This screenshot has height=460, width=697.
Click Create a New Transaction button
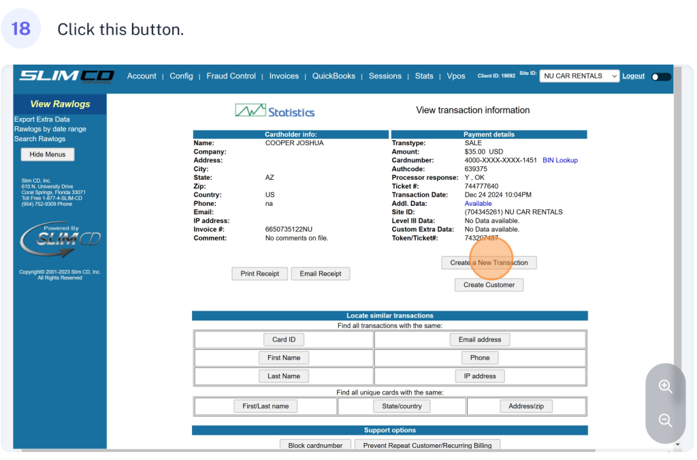point(489,262)
